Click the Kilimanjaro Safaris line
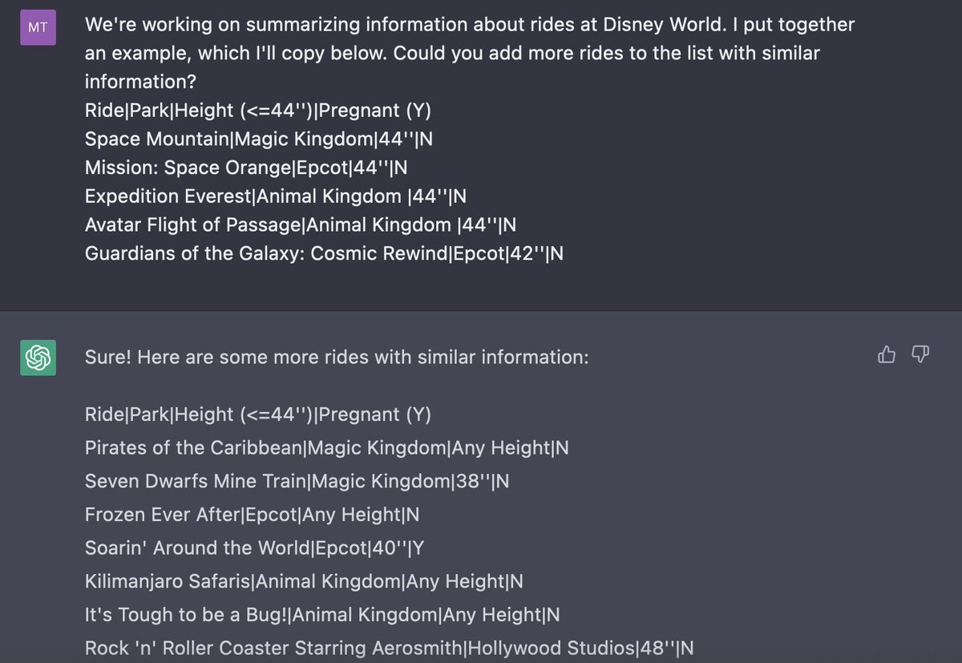Viewport: 962px width, 663px height. 305,581
